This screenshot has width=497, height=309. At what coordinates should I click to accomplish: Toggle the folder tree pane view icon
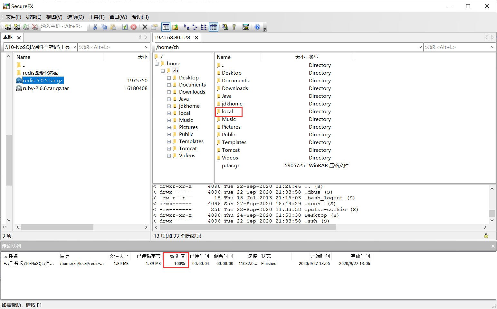click(x=166, y=27)
